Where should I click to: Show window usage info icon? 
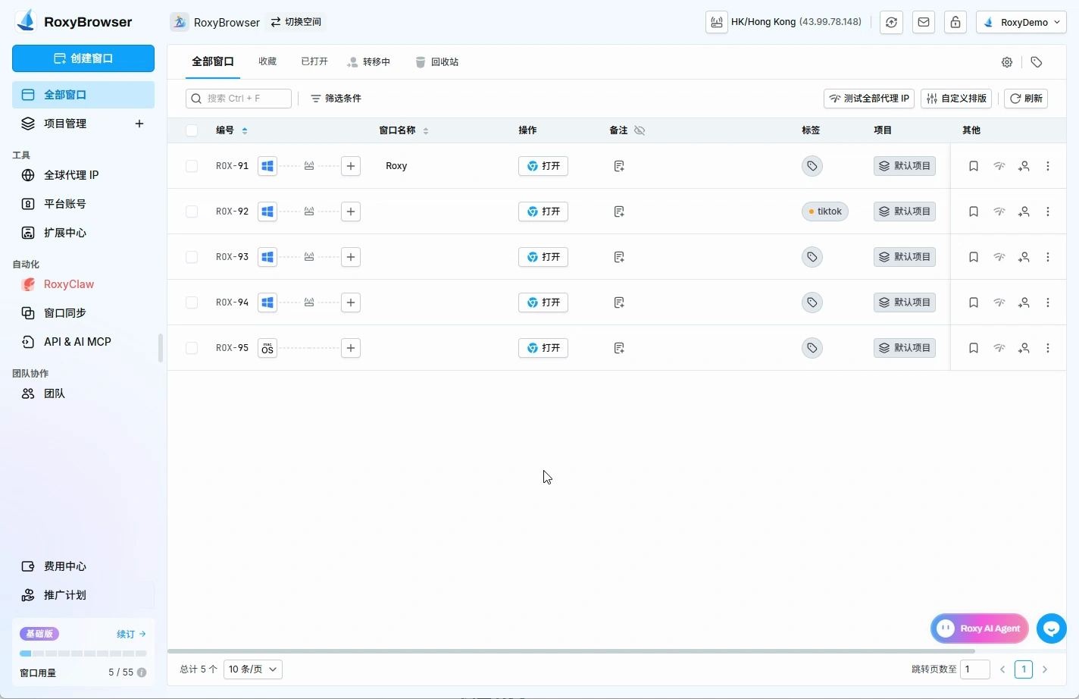[142, 672]
